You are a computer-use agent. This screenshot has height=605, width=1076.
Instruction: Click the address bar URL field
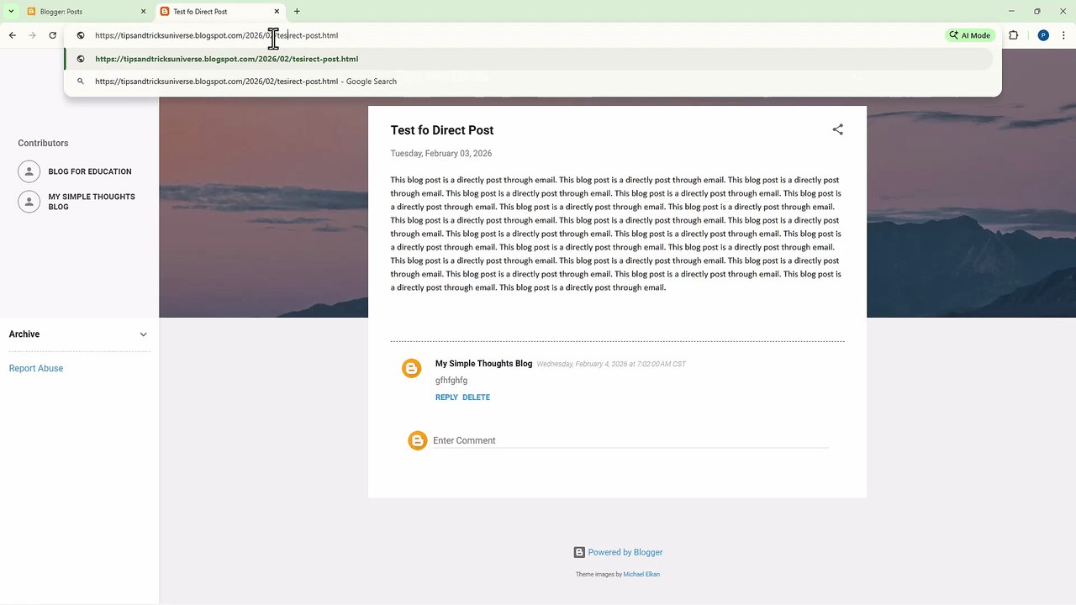pos(504,35)
